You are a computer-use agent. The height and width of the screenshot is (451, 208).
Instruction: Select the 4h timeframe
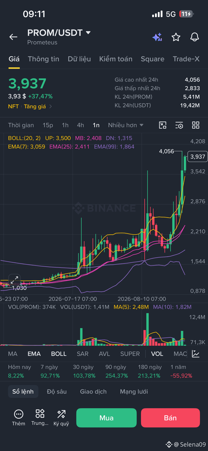pyautogui.click(x=80, y=125)
